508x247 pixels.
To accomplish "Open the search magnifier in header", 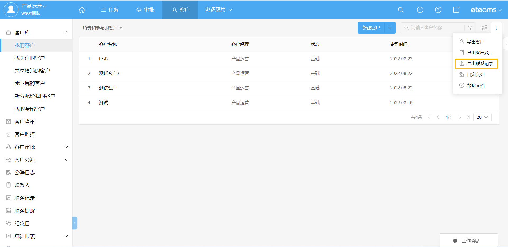I will click(401, 10).
